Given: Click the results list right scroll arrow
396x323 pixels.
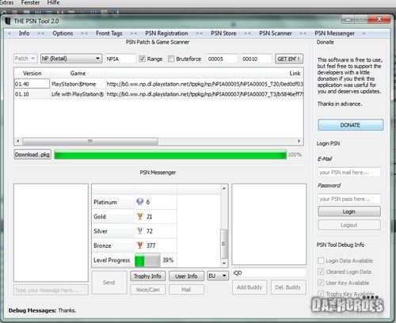Looking at the screenshot, I should pyautogui.click(x=299, y=141).
